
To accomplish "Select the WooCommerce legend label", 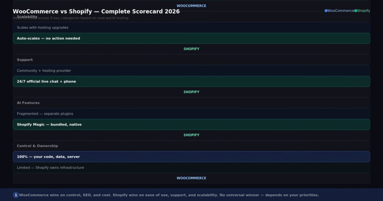I will [x=341, y=11].
